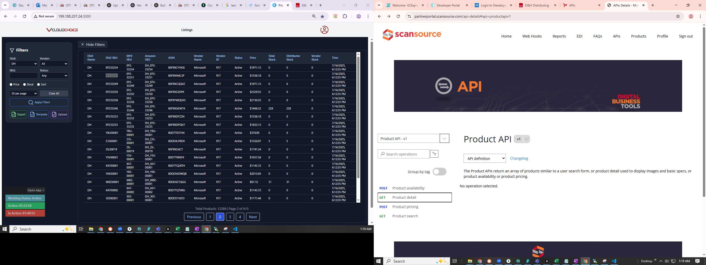
Task: Open new tab in right browser
Action: point(653,5)
